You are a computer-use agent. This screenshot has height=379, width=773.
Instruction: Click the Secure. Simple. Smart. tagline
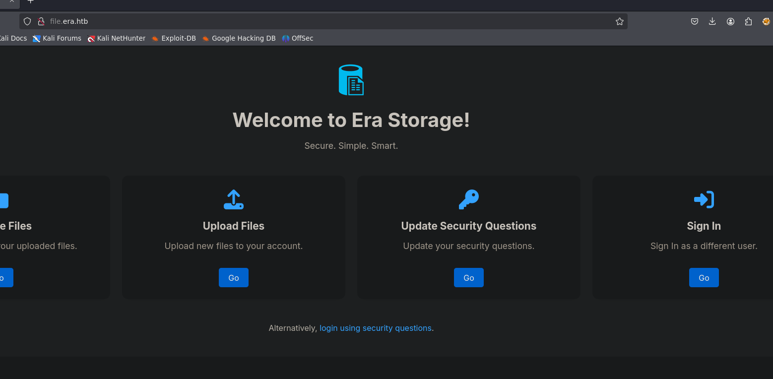pyautogui.click(x=351, y=146)
